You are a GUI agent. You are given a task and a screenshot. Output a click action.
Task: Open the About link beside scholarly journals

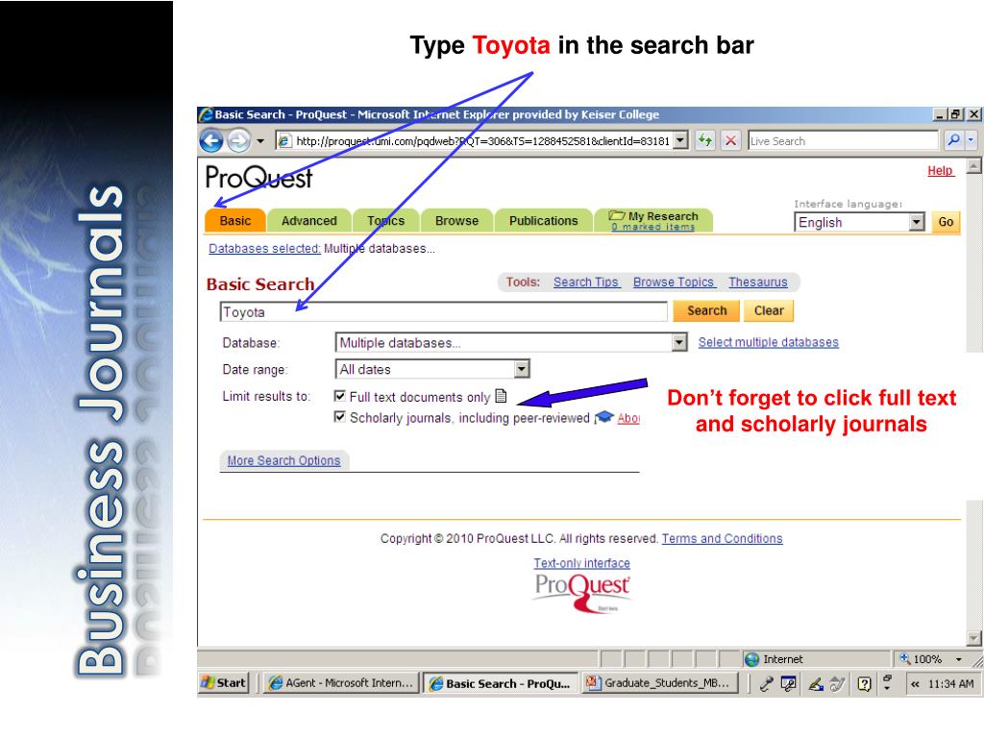[x=628, y=419]
